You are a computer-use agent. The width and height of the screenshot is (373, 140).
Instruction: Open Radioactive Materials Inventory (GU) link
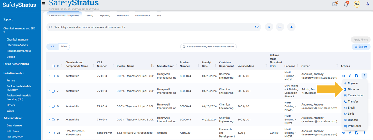pos(19,97)
